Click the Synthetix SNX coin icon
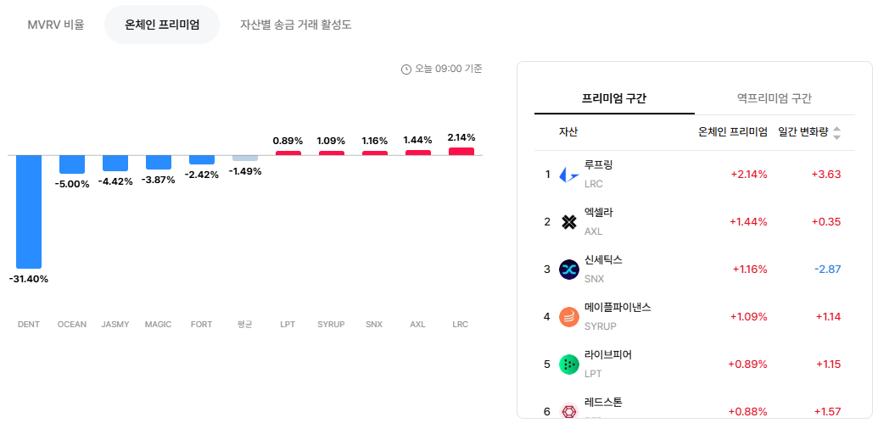This screenshot has height=423, width=878. click(x=569, y=270)
